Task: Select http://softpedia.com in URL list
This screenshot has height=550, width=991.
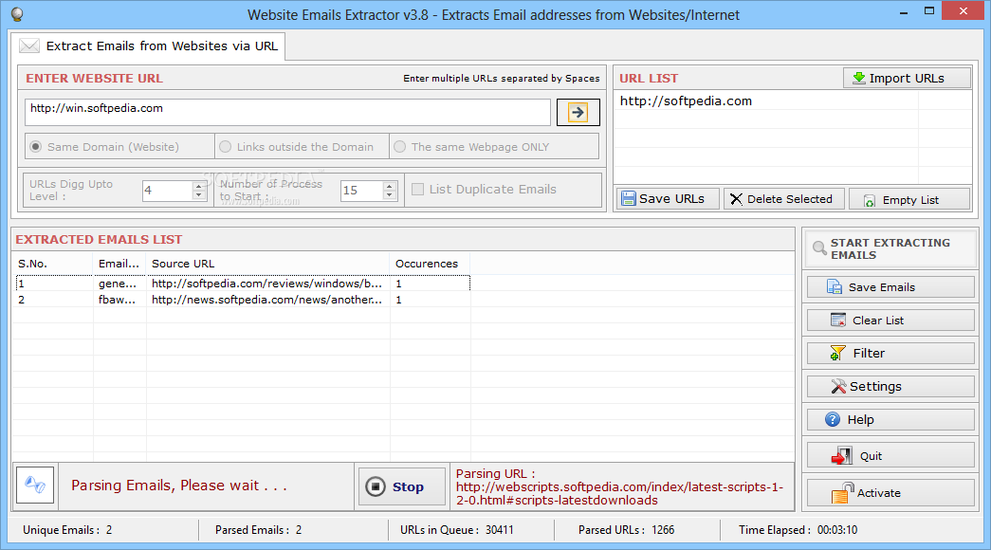Action: [686, 101]
